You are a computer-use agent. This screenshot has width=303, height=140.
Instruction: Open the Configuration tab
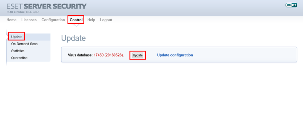point(53,20)
